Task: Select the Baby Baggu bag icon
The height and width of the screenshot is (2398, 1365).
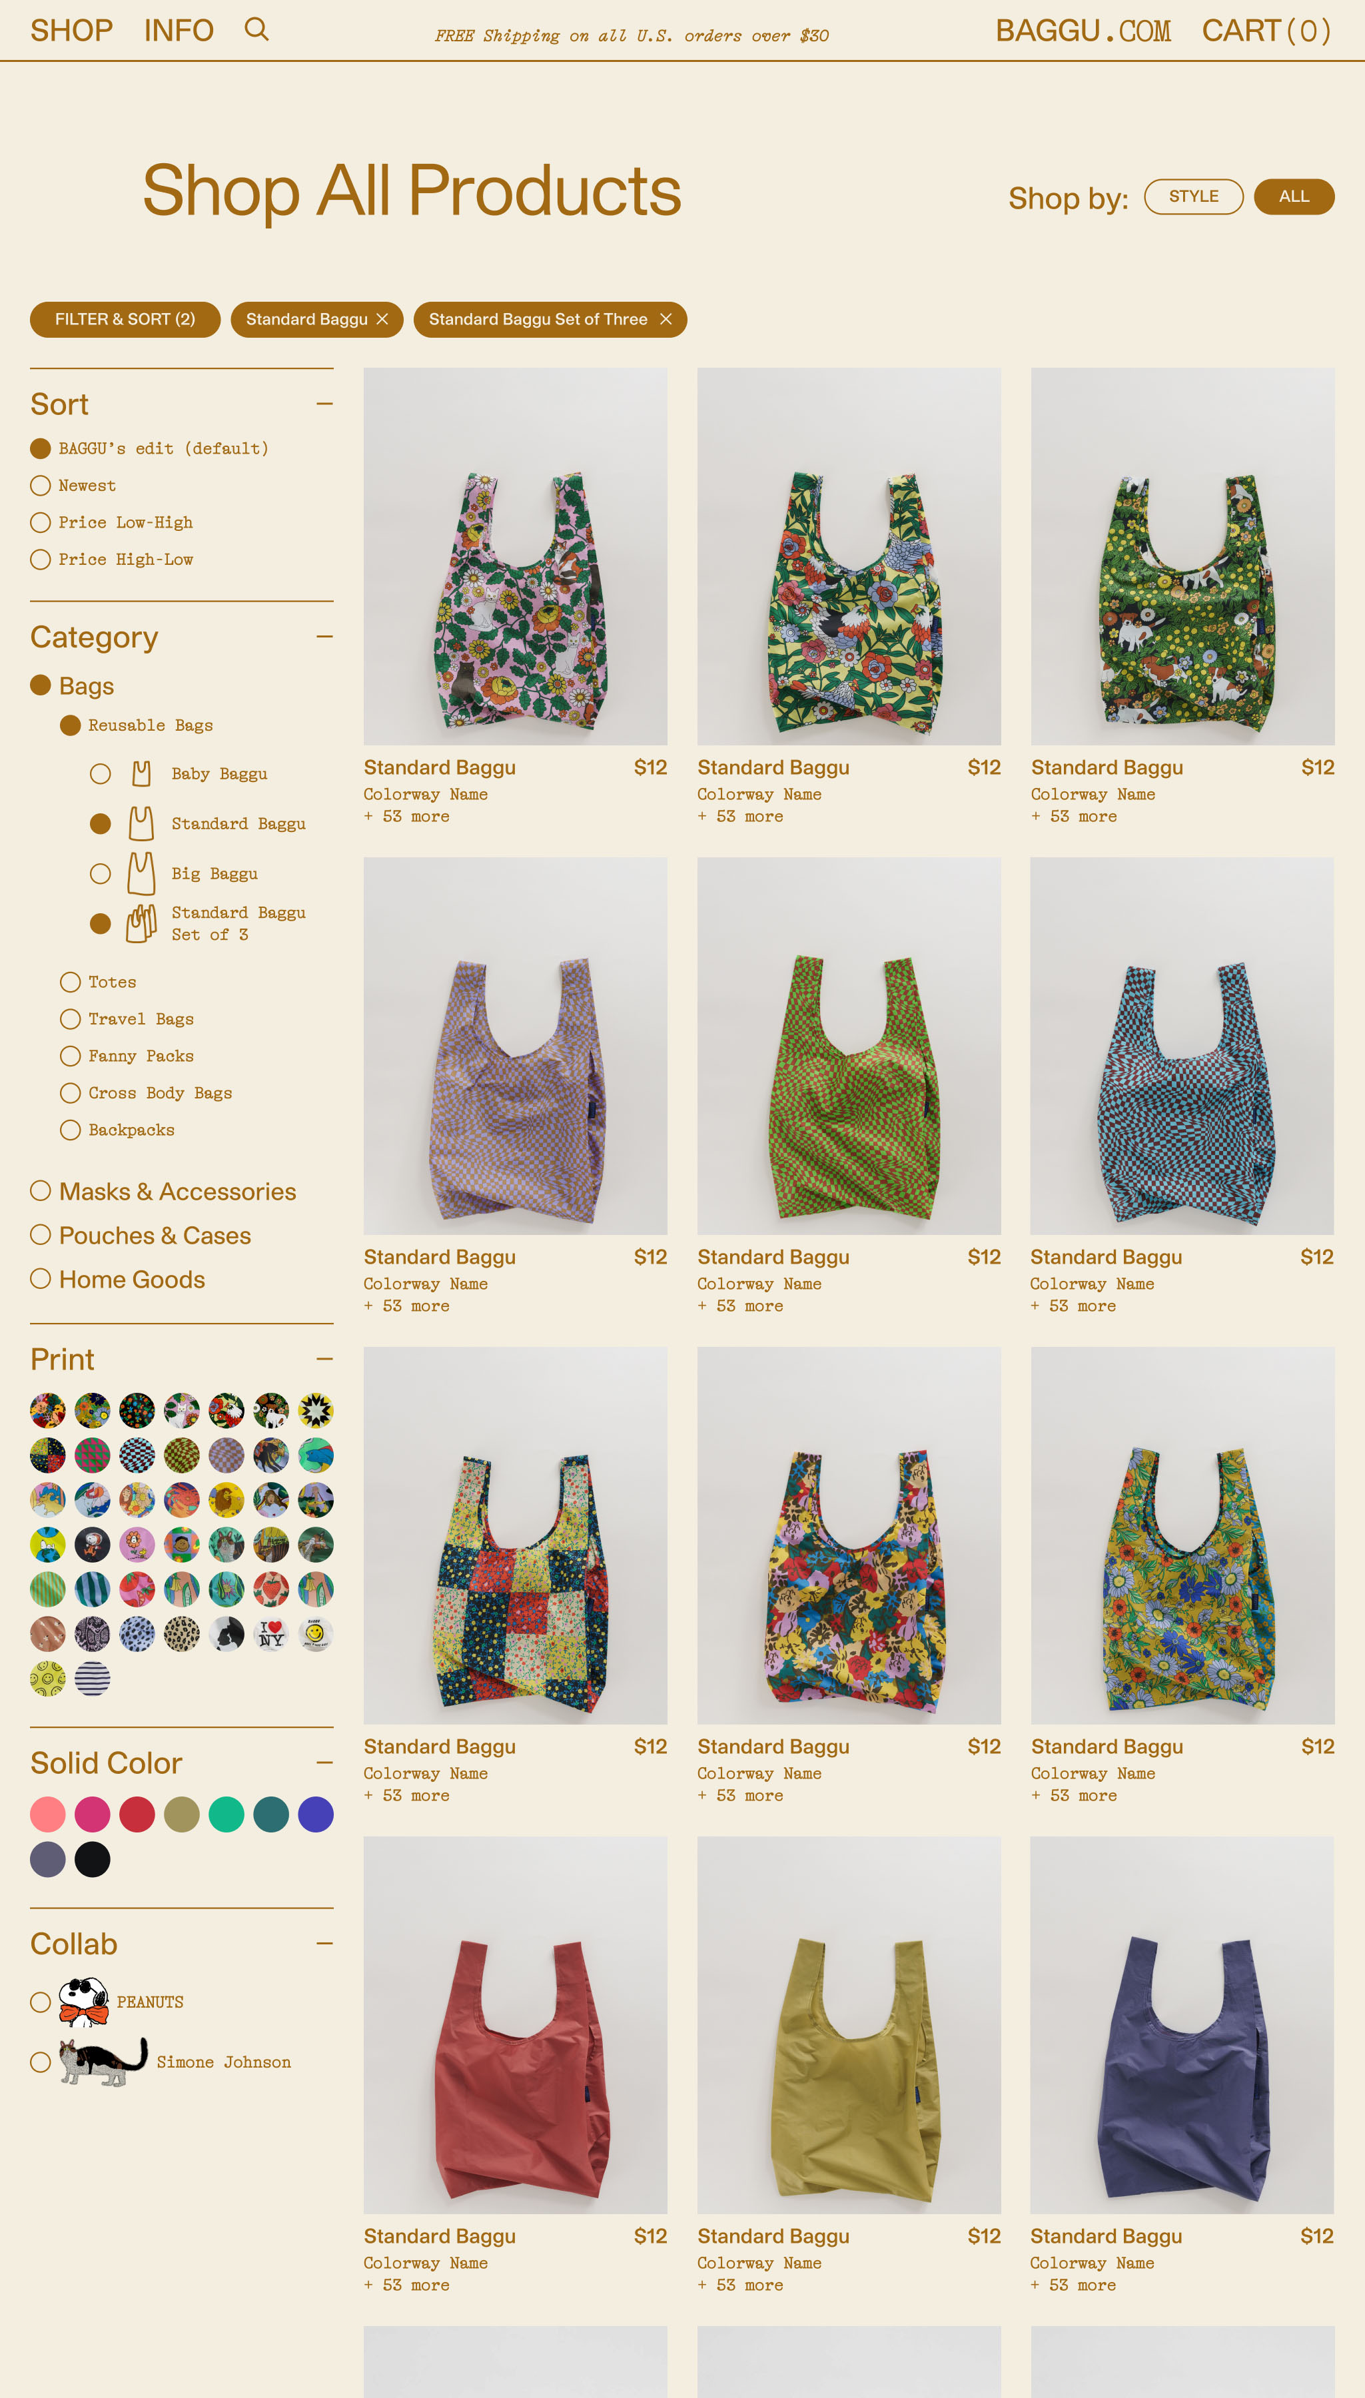Action: click(141, 773)
